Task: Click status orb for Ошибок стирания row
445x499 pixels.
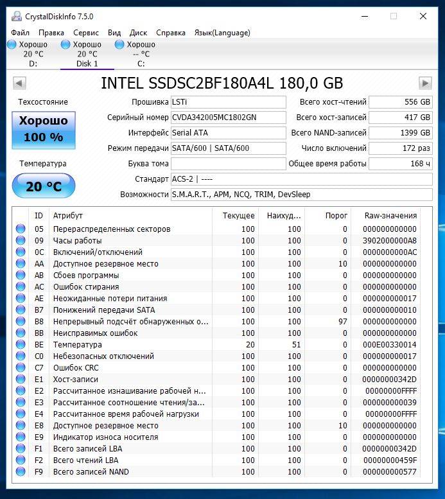Action: (x=21, y=286)
